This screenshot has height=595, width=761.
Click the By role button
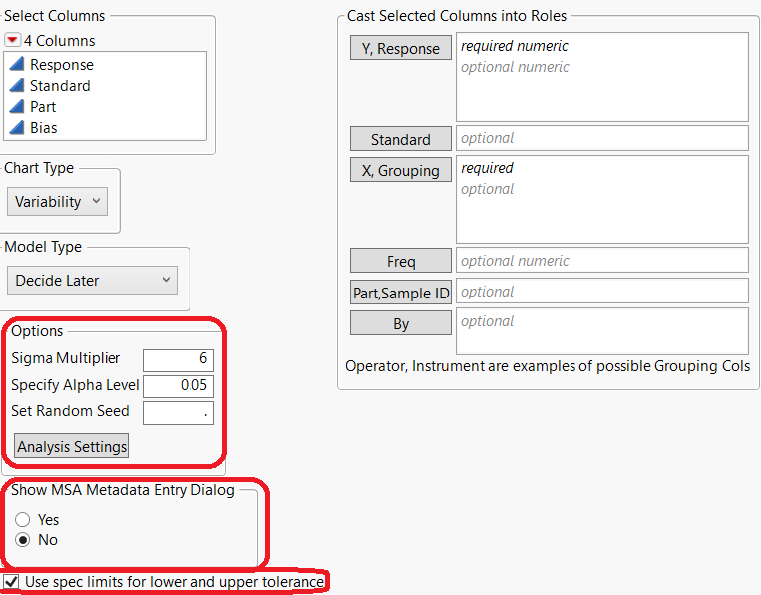[x=401, y=323]
